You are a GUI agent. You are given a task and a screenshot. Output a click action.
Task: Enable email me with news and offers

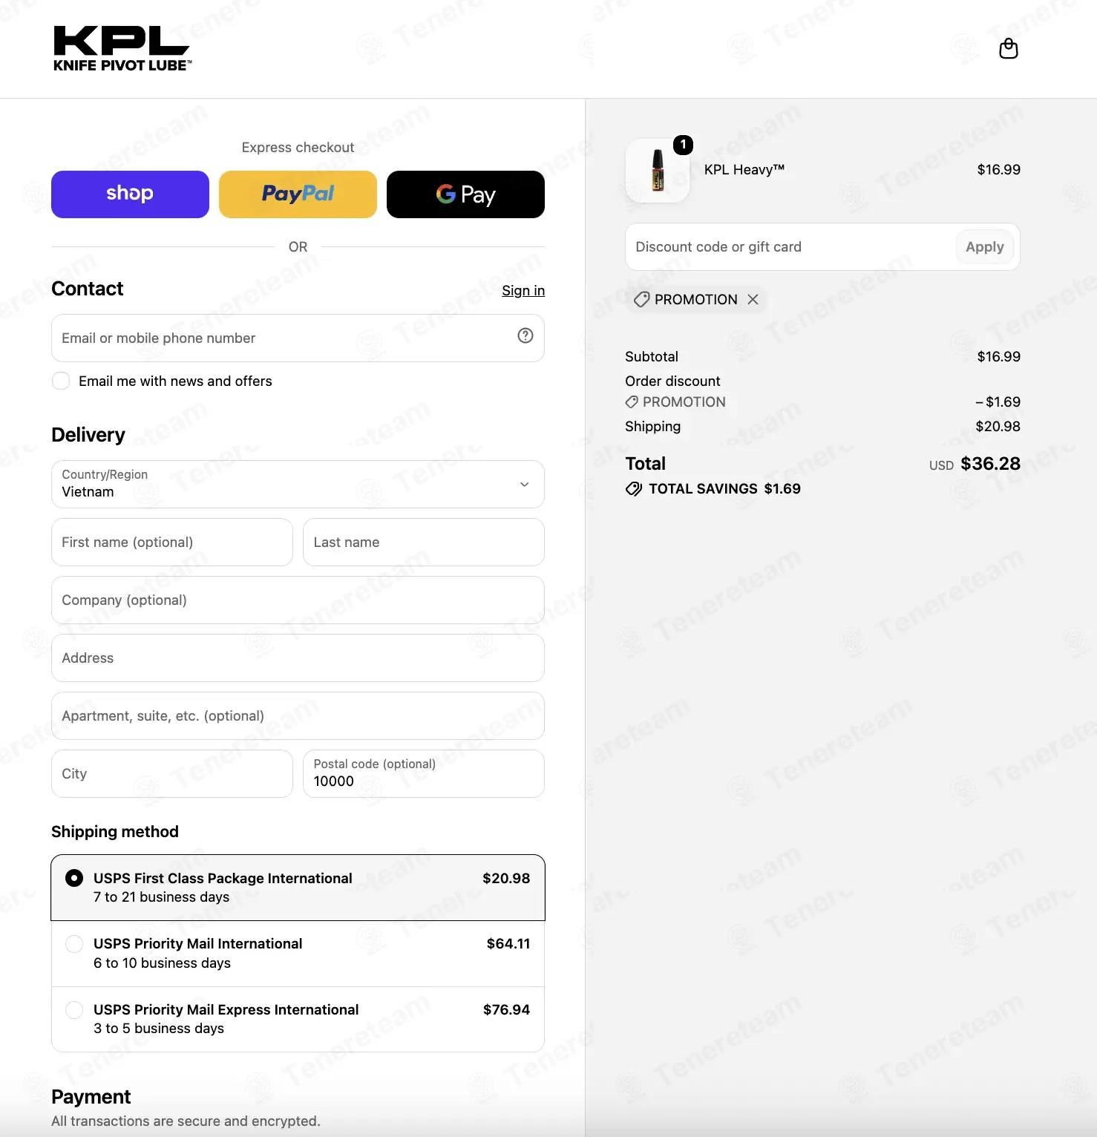[61, 381]
